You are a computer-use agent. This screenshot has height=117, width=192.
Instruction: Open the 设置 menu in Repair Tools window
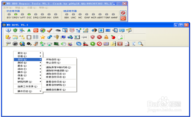31,8
